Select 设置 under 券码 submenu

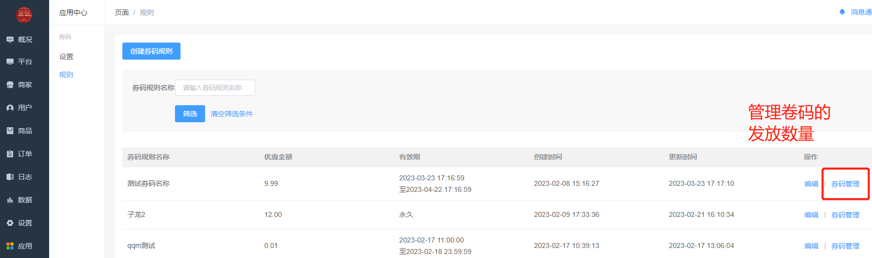66,57
